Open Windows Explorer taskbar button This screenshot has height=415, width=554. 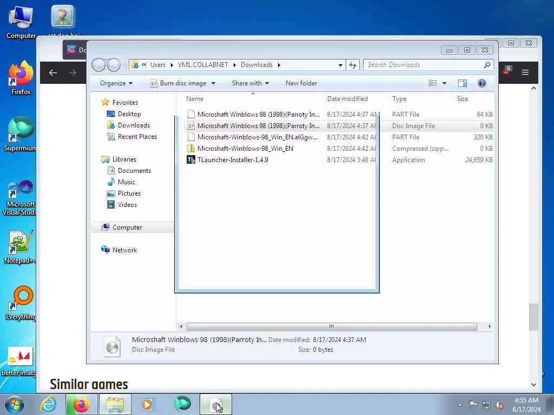(115, 404)
